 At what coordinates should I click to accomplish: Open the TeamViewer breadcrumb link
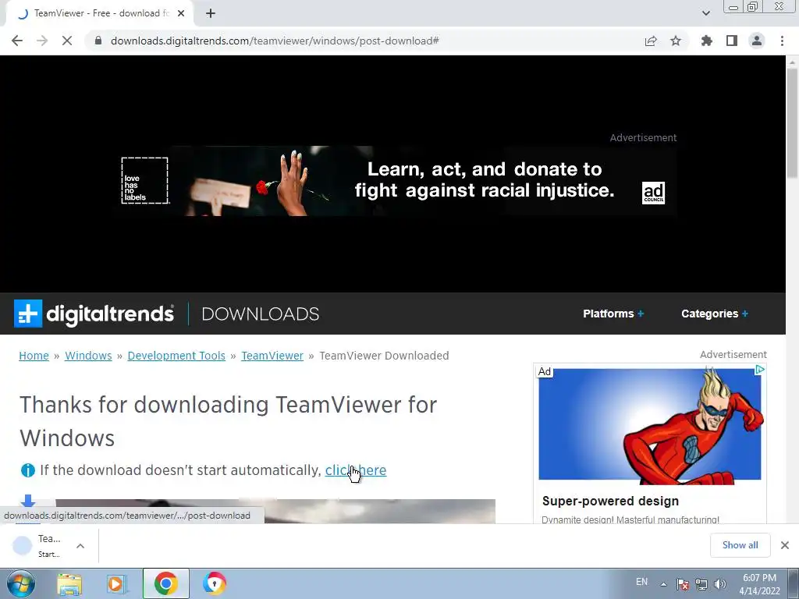coord(272,356)
